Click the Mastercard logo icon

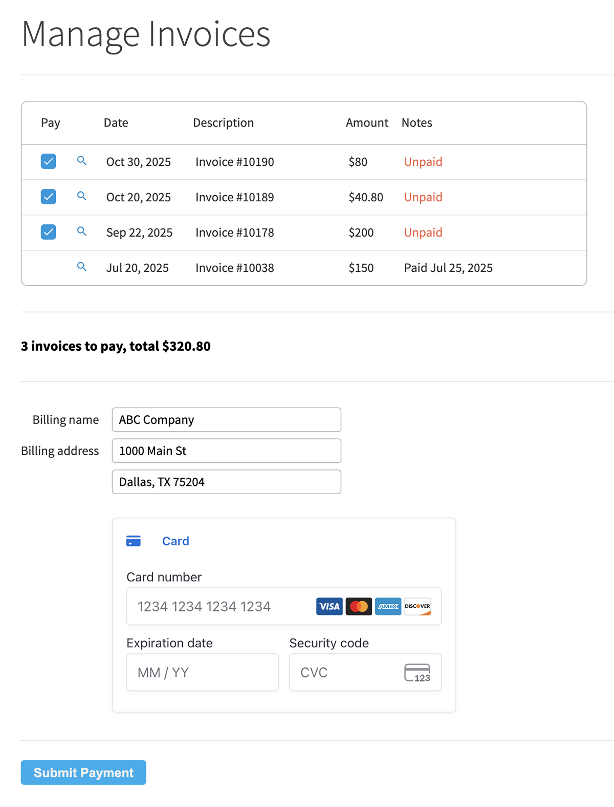coord(359,606)
